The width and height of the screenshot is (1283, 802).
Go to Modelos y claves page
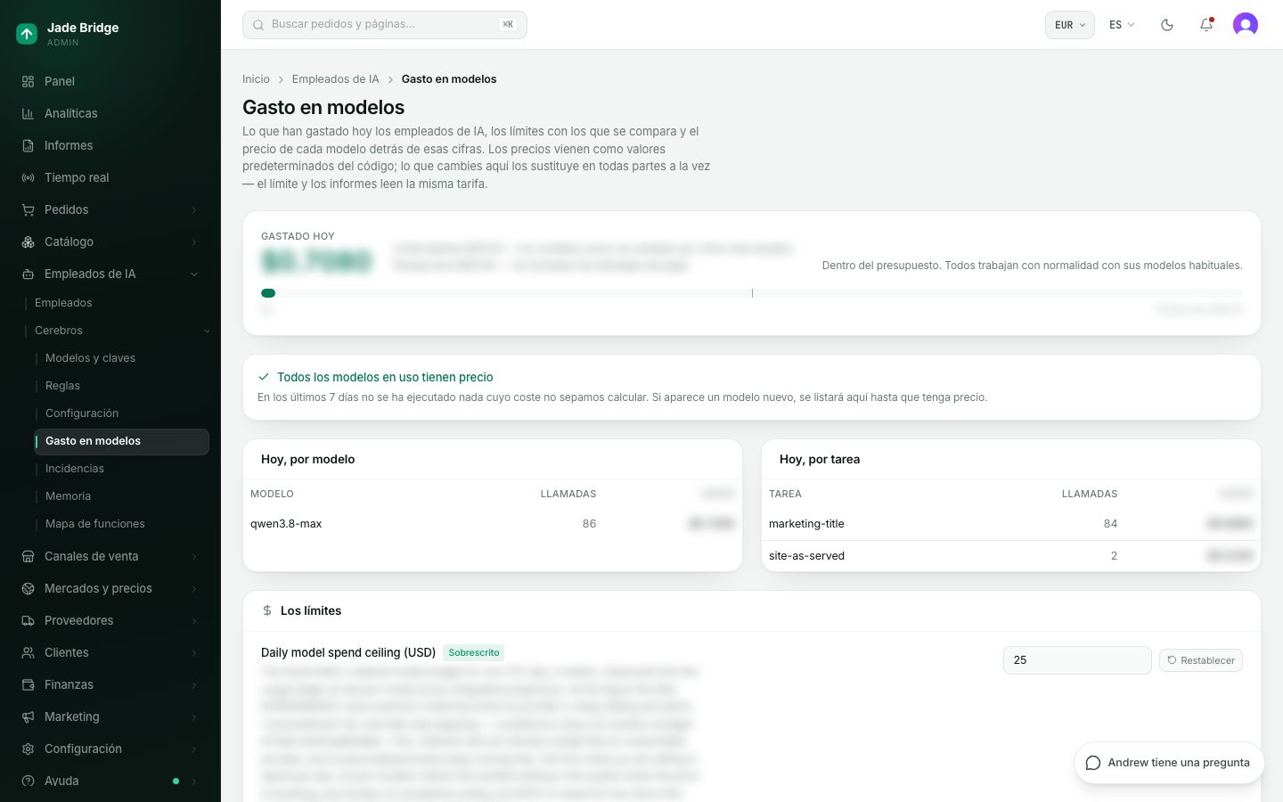click(121, 358)
